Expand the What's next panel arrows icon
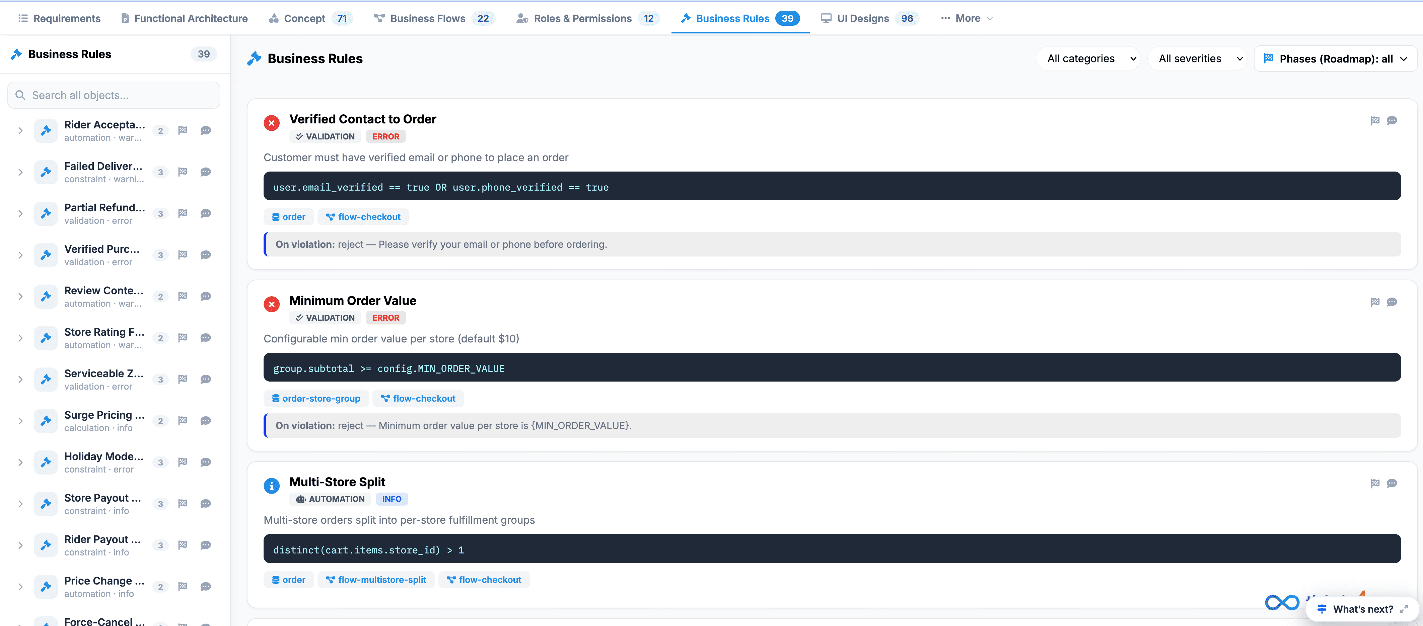The image size is (1423, 626). pyautogui.click(x=1404, y=609)
